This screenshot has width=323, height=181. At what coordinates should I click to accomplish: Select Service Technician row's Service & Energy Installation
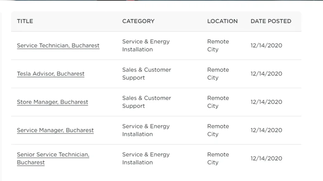click(x=146, y=46)
